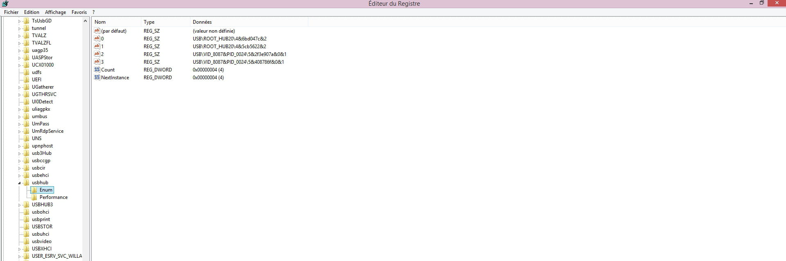Click the folder icon of UASPStor key
The width and height of the screenshot is (786, 261).
point(26,58)
